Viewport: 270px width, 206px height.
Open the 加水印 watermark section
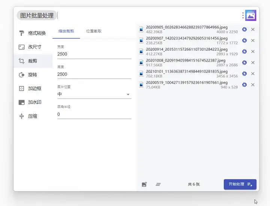pyautogui.click(x=33, y=102)
